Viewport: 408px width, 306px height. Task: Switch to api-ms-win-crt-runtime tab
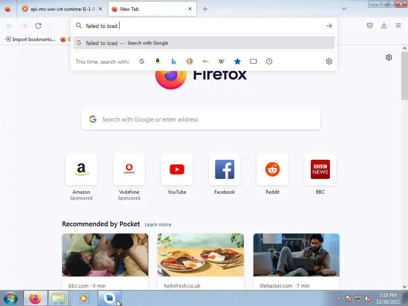coord(62,9)
